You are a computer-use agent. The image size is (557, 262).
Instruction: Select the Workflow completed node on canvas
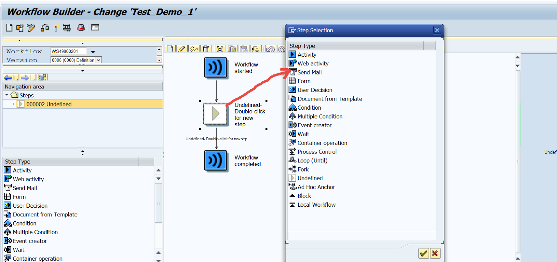point(216,161)
